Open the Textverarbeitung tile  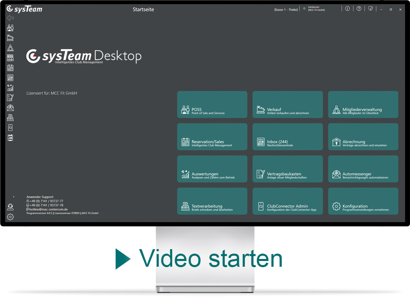tap(212, 201)
